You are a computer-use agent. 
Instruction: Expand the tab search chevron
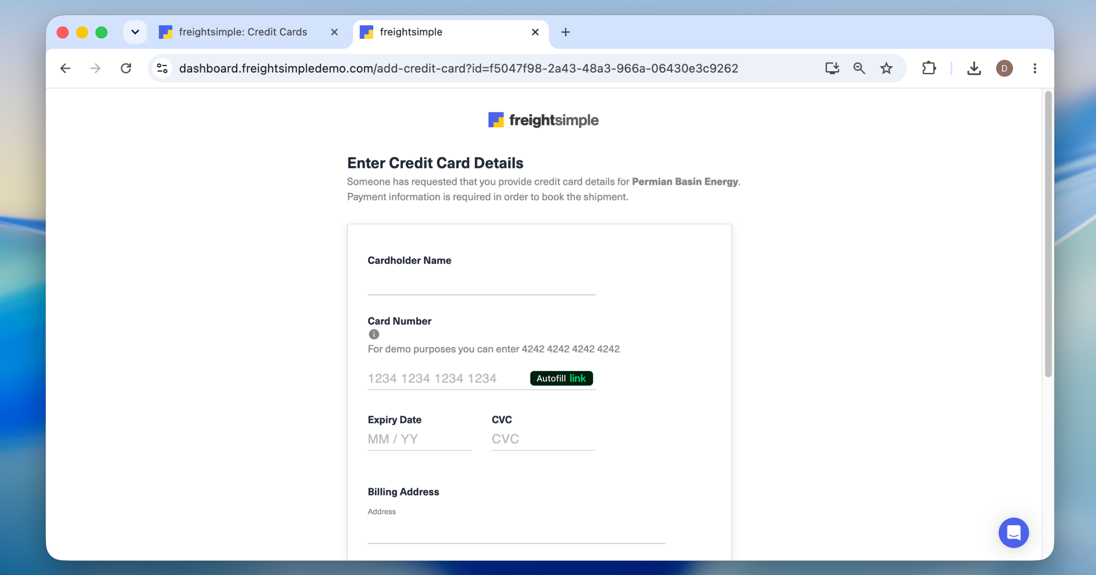[x=135, y=32]
